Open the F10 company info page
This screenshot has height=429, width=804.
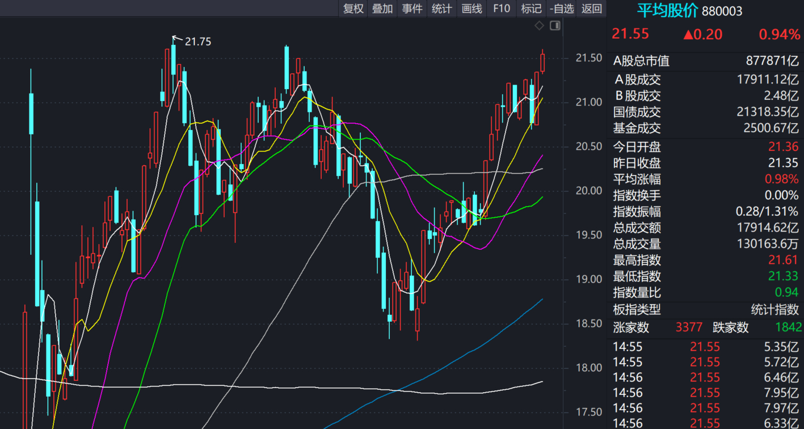tap(502, 9)
